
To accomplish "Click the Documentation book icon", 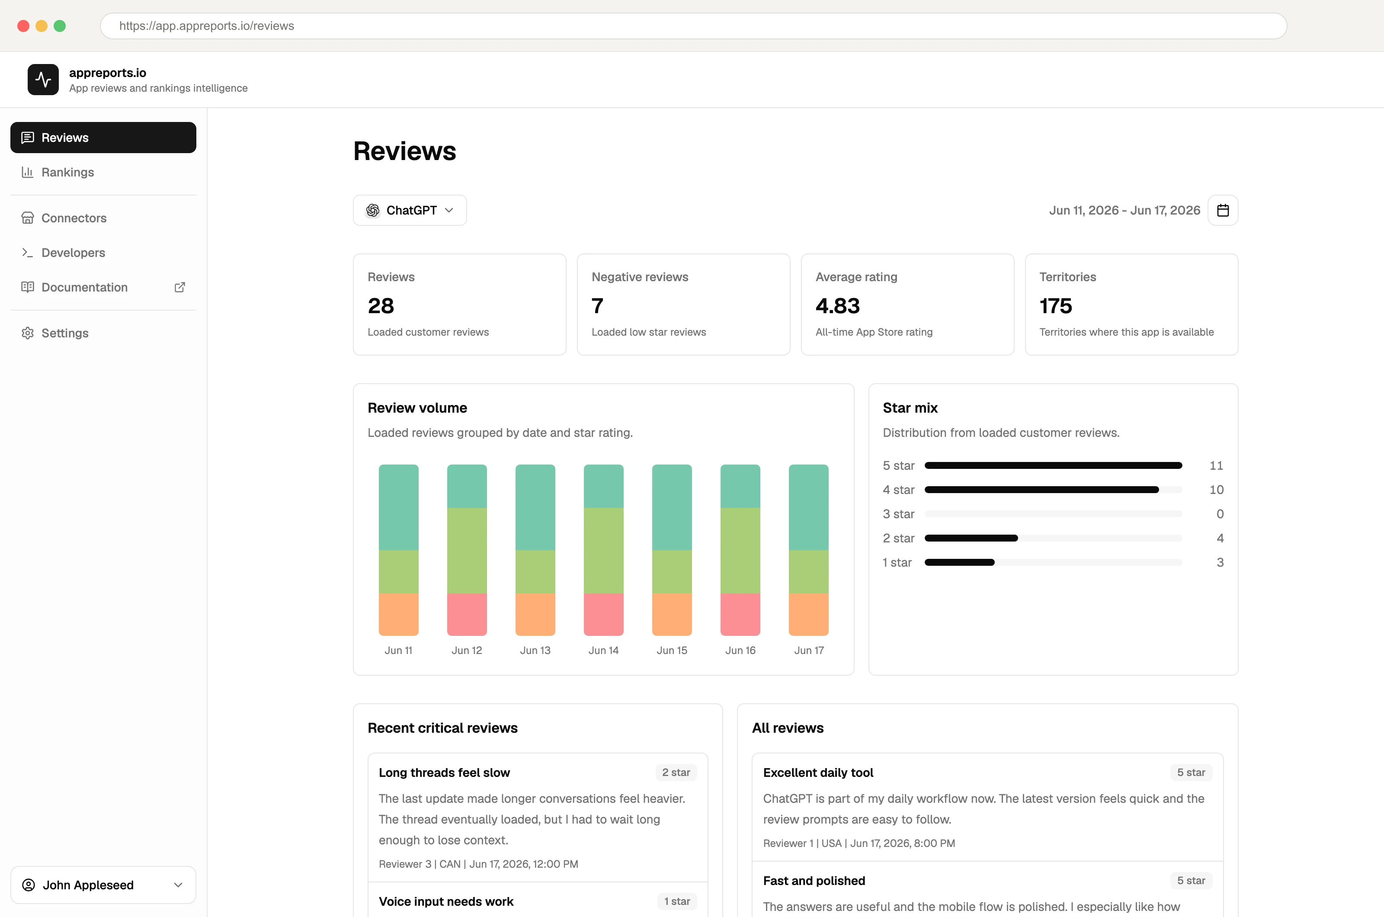I will tap(28, 286).
